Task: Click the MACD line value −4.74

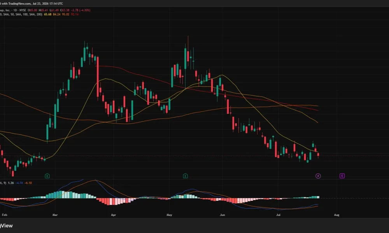Action: pyautogui.click(x=19, y=183)
